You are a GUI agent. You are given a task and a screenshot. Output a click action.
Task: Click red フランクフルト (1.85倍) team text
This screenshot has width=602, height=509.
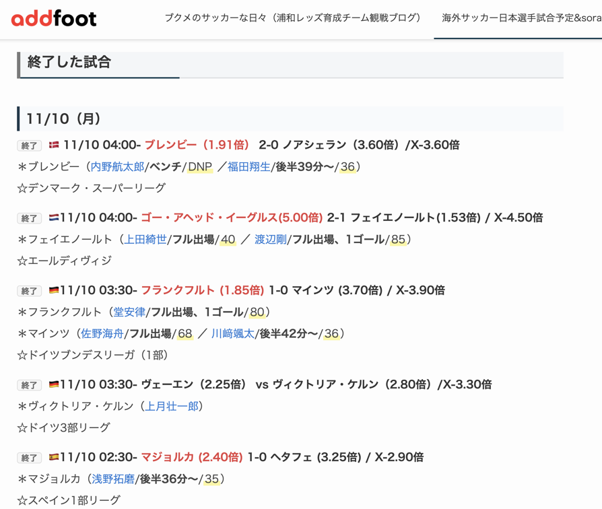[x=202, y=290]
